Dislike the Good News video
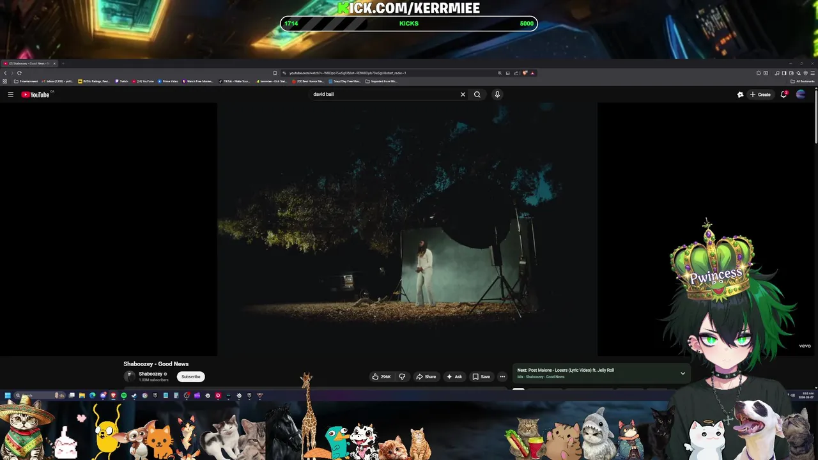 (402, 377)
